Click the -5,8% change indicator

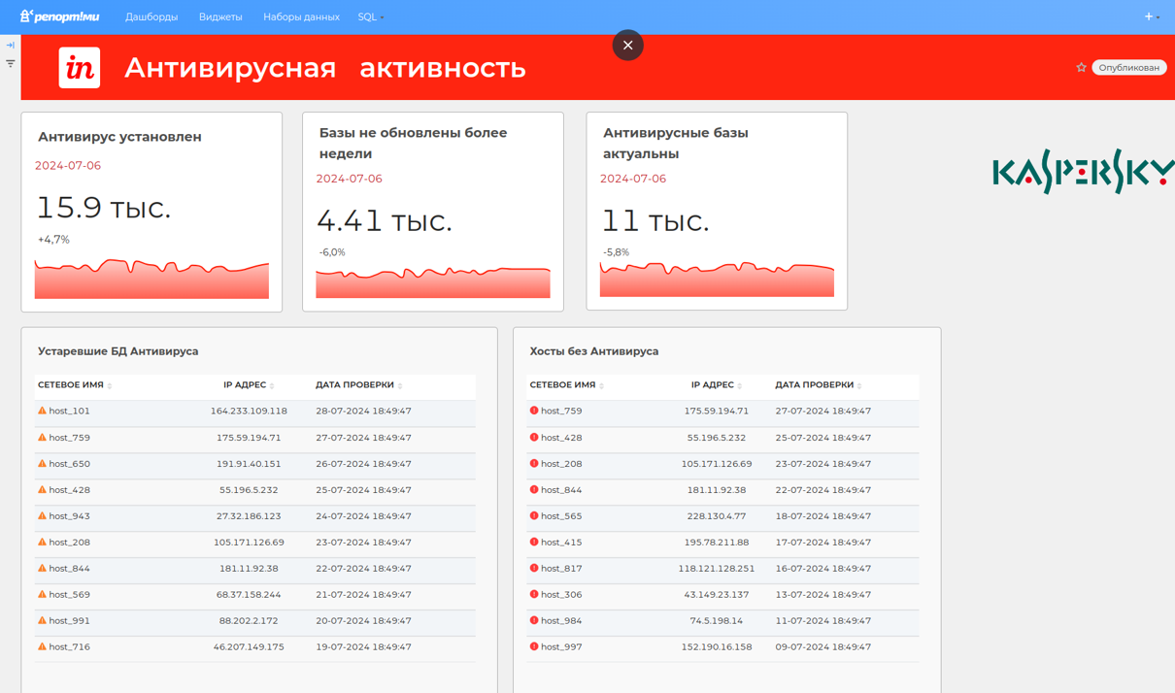pyautogui.click(x=616, y=252)
